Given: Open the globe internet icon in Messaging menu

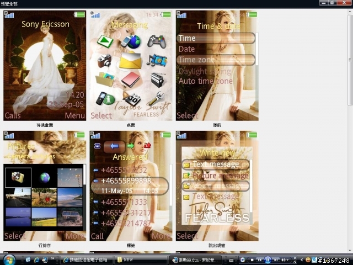Looking at the screenshot, I should pyautogui.click(x=131, y=42).
